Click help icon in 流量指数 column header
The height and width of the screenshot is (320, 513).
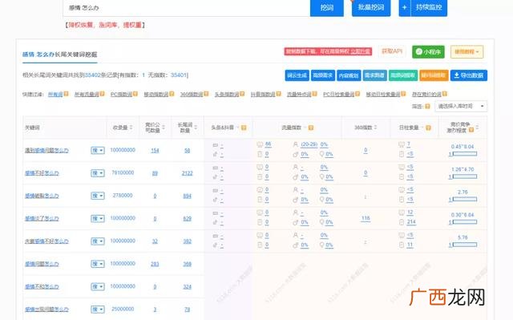coord(311,128)
